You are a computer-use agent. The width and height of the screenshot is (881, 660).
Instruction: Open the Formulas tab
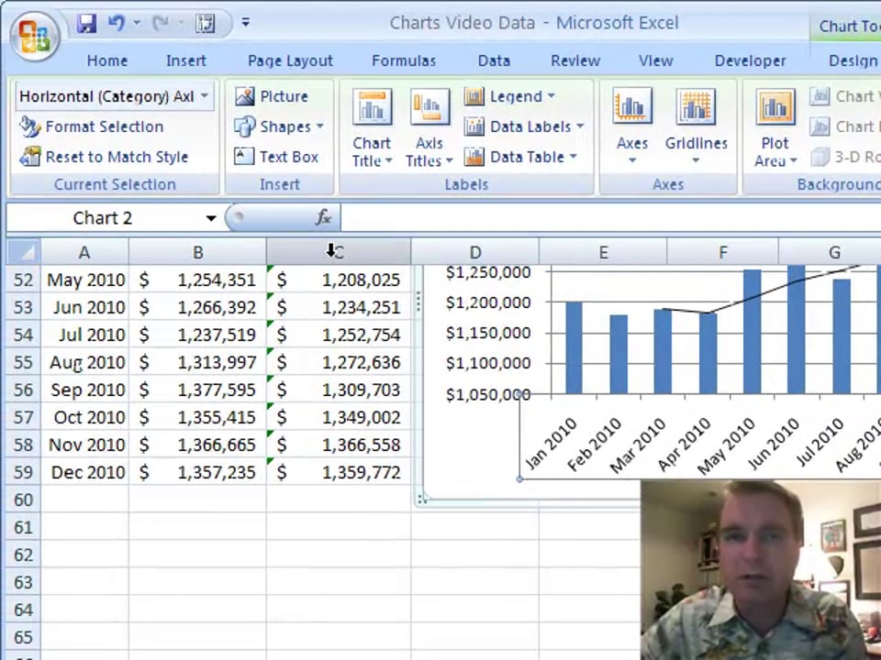(x=404, y=60)
